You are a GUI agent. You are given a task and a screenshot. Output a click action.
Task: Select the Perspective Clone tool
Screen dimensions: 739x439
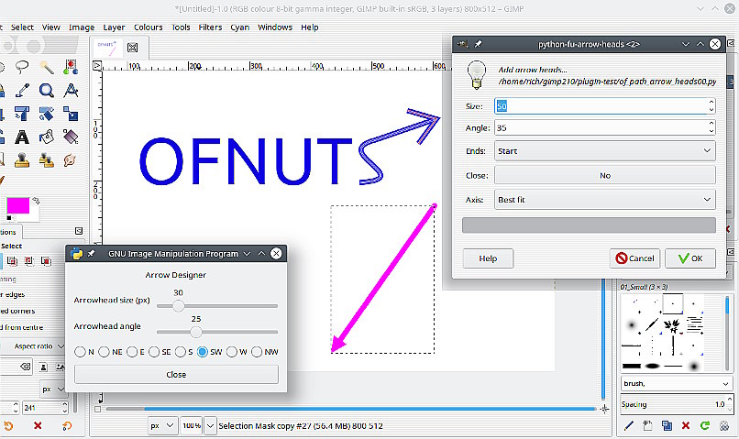pyautogui.click(x=46, y=160)
